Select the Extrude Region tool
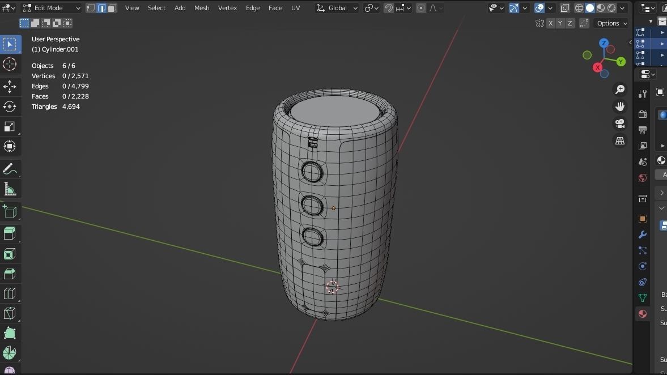Viewport: 667px width, 375px height. (10, 234)
